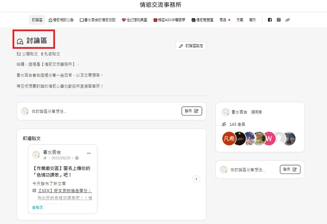Open the pinned post three-dot menu
Screen dimensions: 327x224
pos(89,153)
